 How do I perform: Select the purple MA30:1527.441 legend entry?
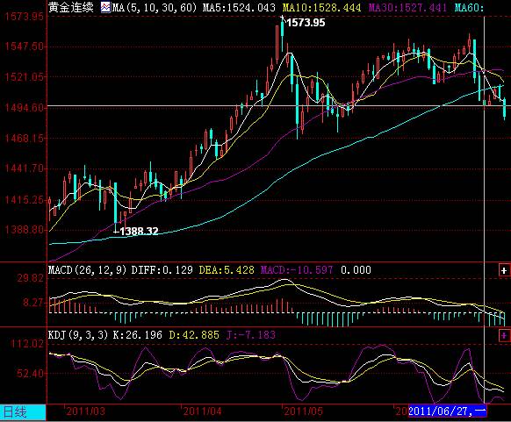click(407, 7)
